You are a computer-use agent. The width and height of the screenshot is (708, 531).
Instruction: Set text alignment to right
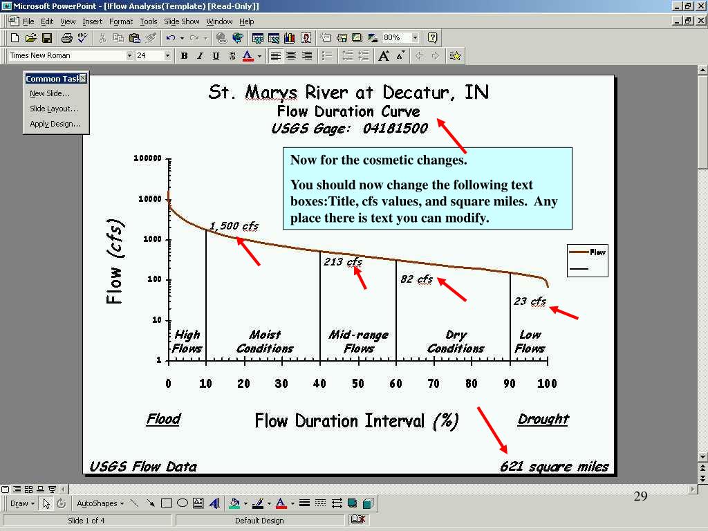[307, 55]
